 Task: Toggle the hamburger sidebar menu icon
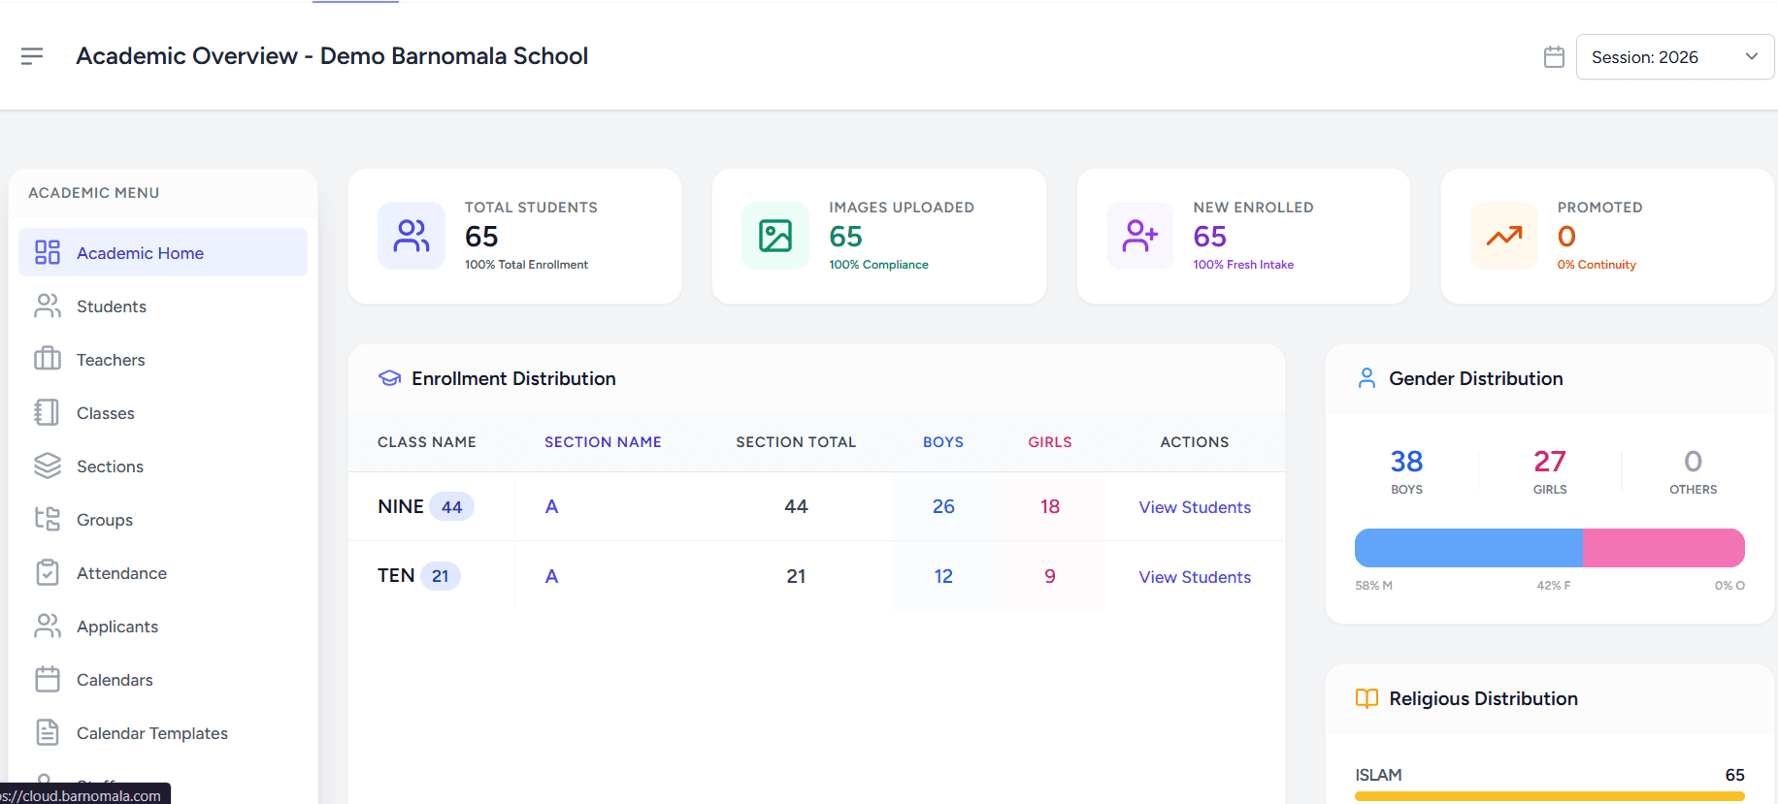pyautogui.click(x=32, y=56)
